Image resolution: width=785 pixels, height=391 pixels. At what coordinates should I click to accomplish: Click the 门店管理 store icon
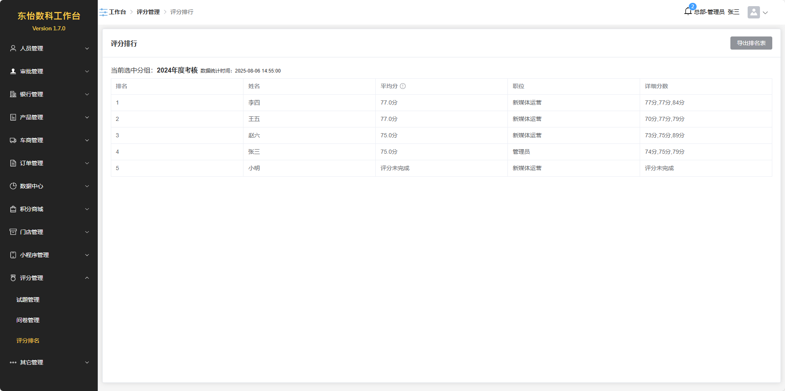click(x=13, y=232)
